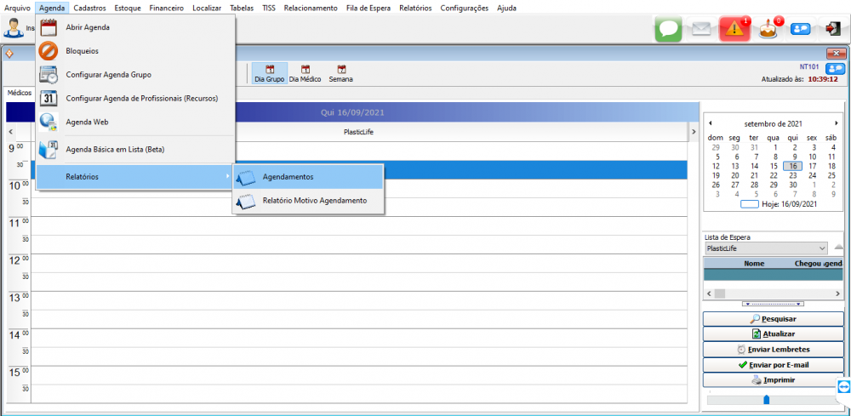This screenshot has height=416, width=851.
Task: Switch to Semana view
Action: (340, 73)
